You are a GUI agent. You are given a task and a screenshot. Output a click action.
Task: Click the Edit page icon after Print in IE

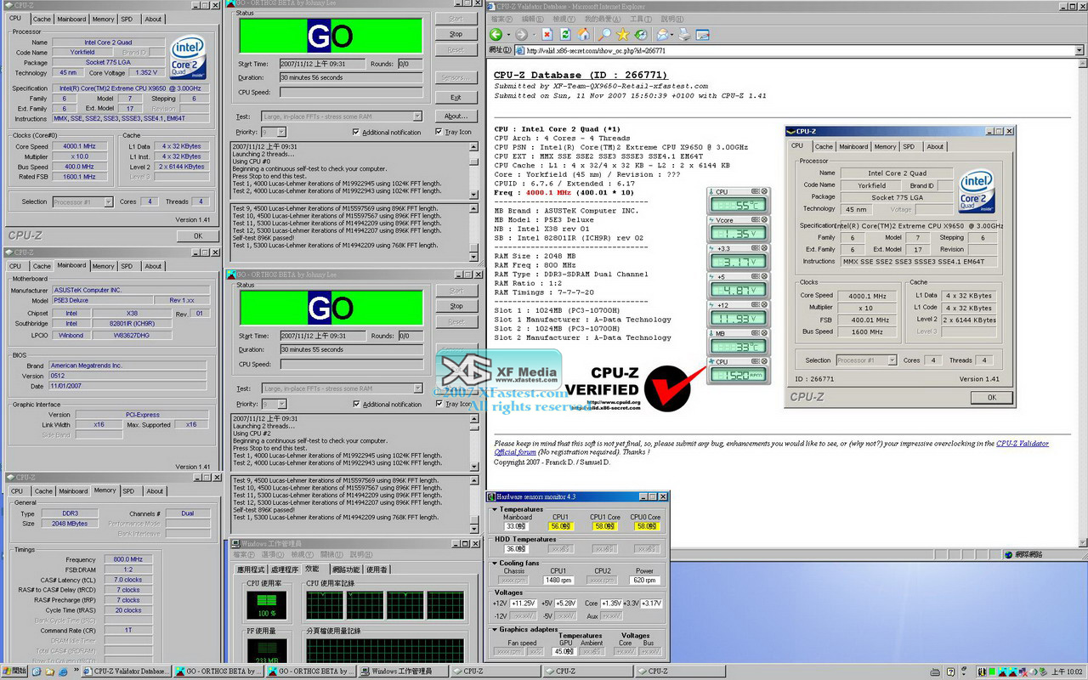[703, 35]
